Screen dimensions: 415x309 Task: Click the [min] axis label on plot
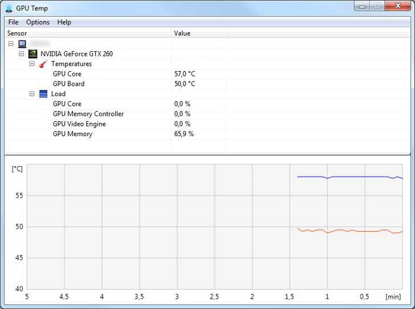[393, 296]
